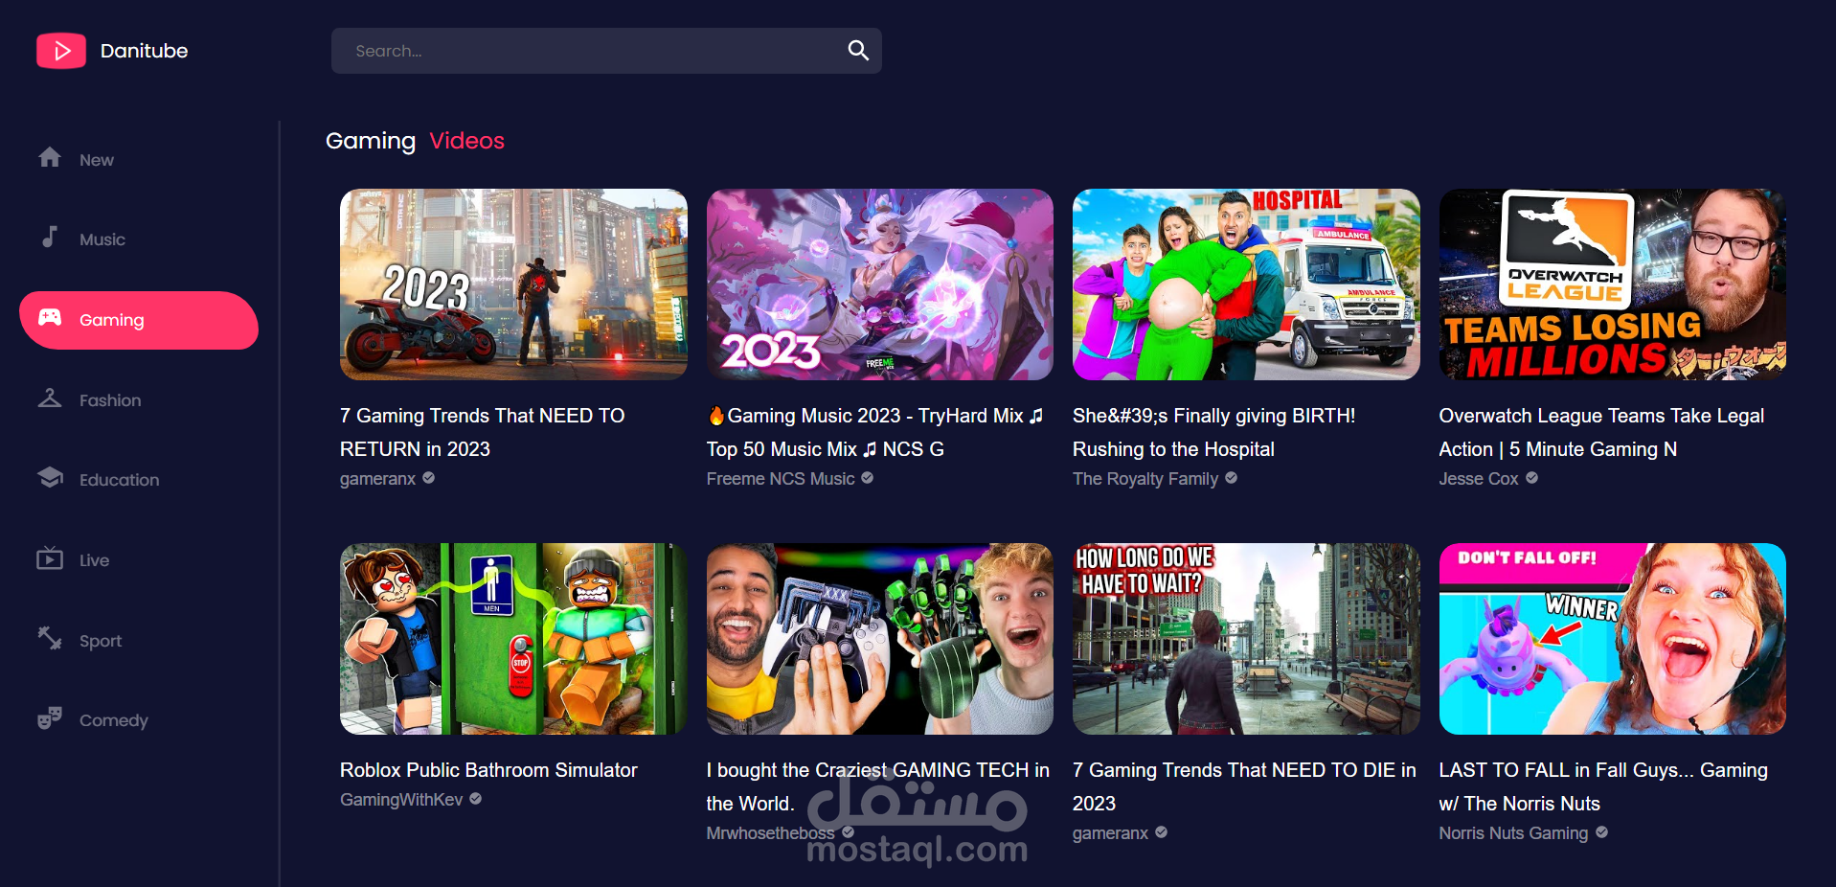Click the search magnifier icon
Viewport: 1836px width, 887px height.
pos(858,51)
